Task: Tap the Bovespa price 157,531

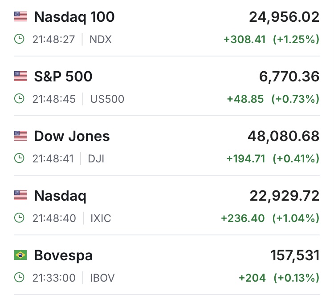Action: 295,256
